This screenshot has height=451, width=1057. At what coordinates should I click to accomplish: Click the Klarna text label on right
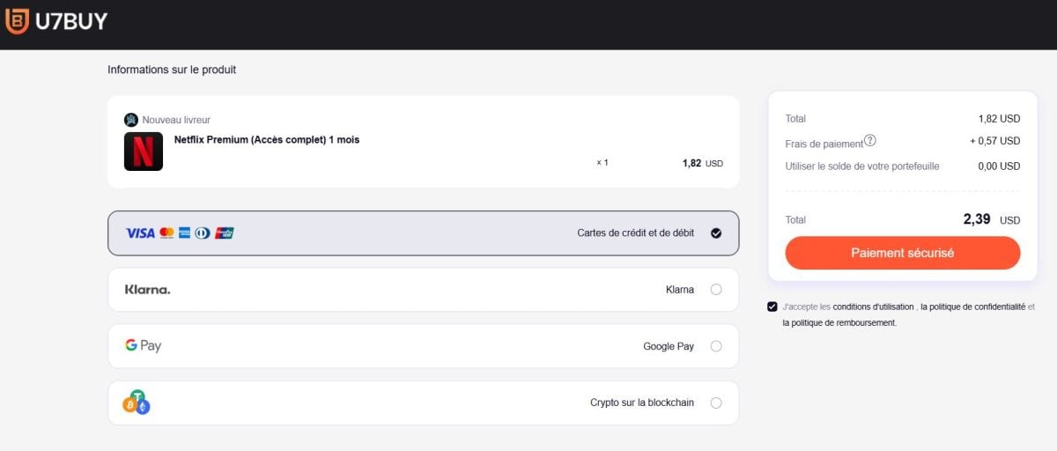(x=680, y=290)
